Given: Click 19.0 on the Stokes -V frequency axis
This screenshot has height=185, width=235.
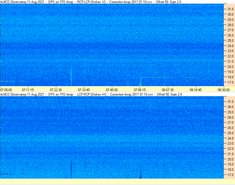Looking at the screenshot, I should click(231, 72).
